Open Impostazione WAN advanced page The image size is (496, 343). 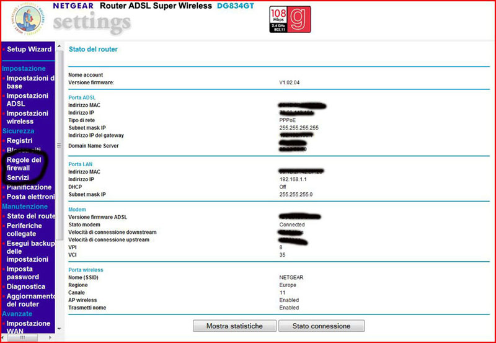29,327
